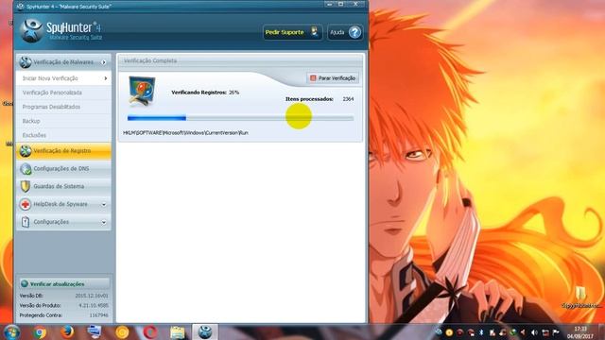This screenshot has width=605, height=340.
Task: Click the Protegendo Contra value 1167946
Action: (x=98, y=315)
